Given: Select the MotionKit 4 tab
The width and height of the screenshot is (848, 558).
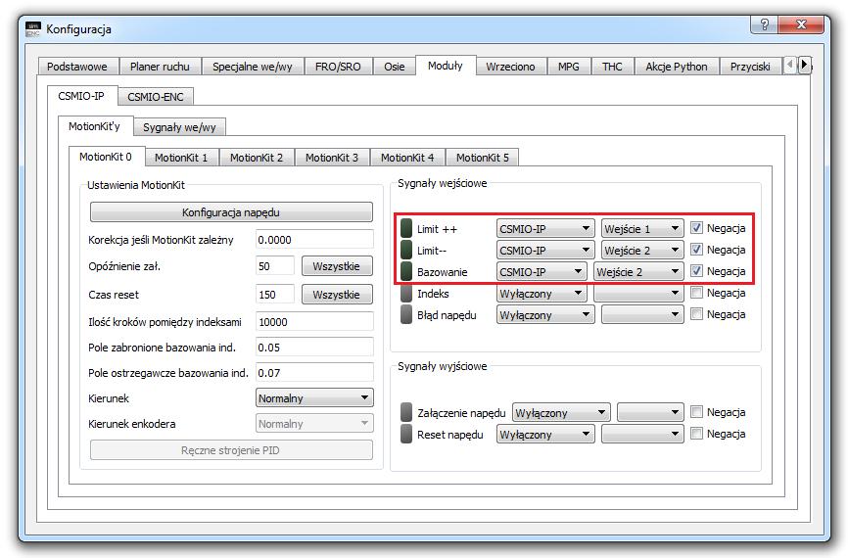Looking at the screenshot, I should (x=407, y=158).
